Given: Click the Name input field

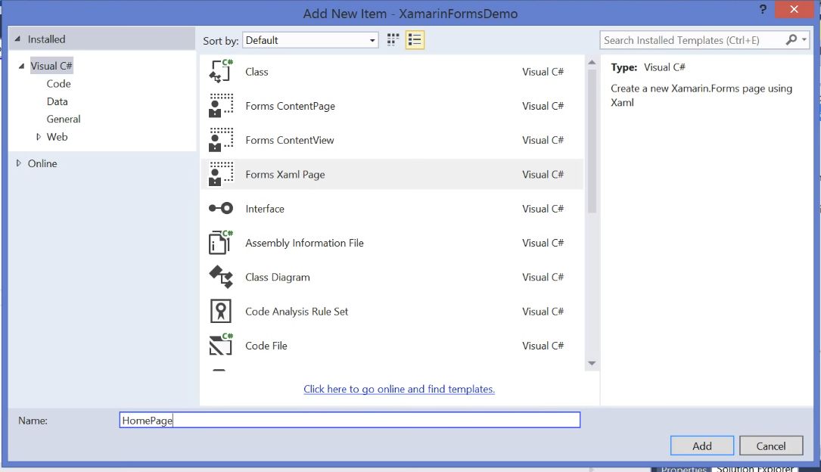Looking at the screenshot, I should (x=350, y=420).
